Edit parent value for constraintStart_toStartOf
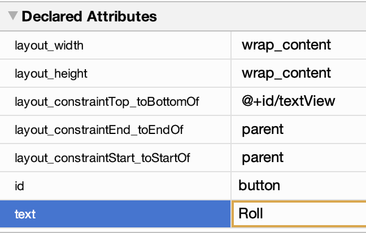This screenshot has width=366, height=233. click(263, 158)
